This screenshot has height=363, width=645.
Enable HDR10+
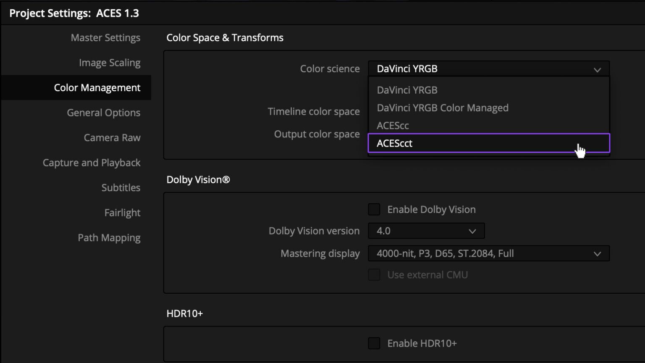point(374,343)
